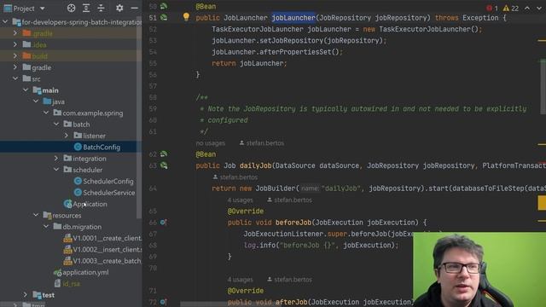Click the resources folder icon
This screenshot has height=307, width=546.
(x=48, y=215)
